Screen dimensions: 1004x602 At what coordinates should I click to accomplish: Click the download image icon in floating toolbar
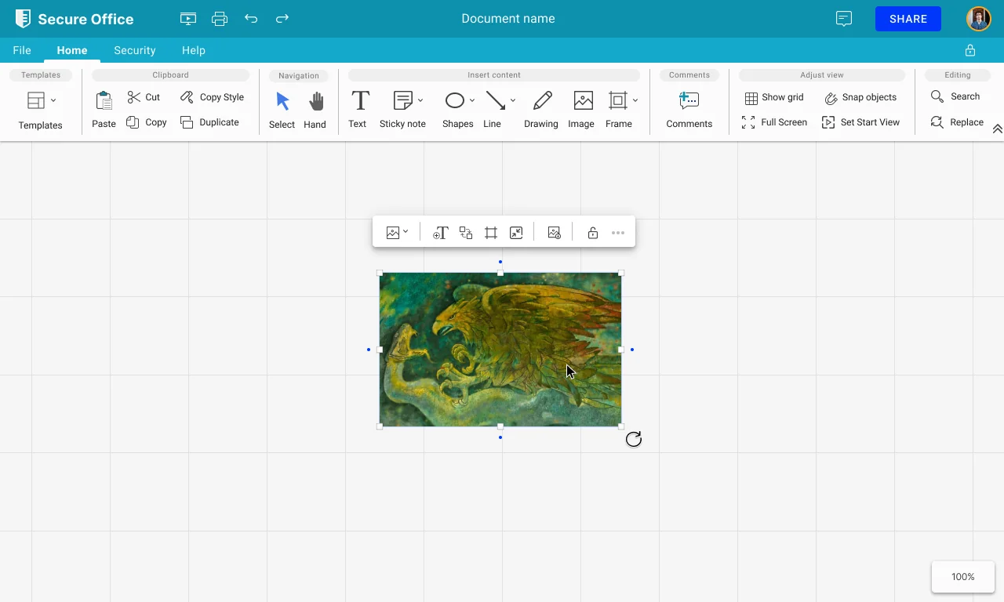coord(554,233)
